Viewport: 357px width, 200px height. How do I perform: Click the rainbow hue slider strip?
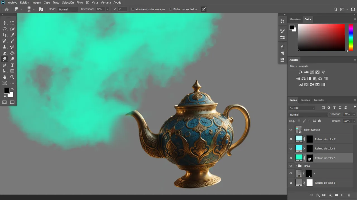click(x=351, y=37)
